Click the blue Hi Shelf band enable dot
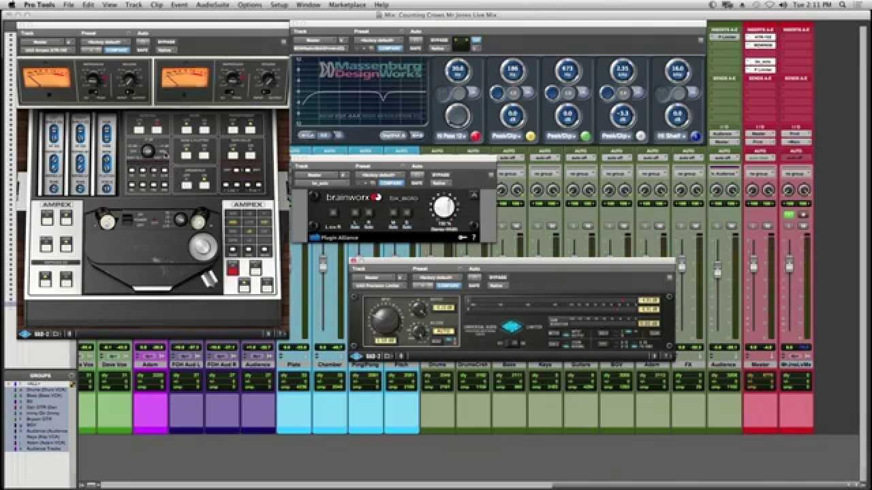 [x=695, y=136]
